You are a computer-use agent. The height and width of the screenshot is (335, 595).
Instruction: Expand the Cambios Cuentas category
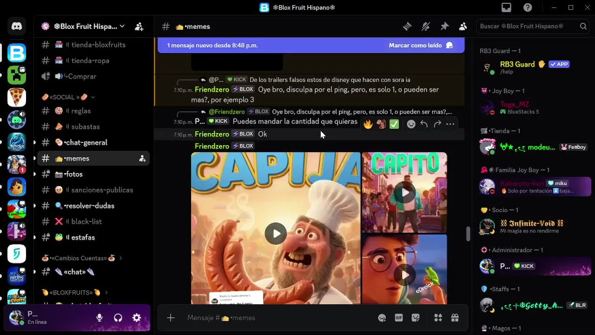point(82,258)
